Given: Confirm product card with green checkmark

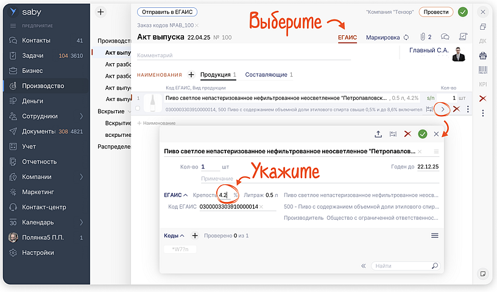Looking at the screenshot, I should (x=422, y=134).
